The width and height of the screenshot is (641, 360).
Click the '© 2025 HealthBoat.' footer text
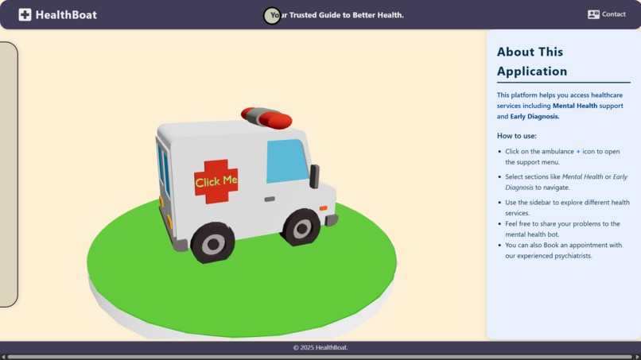(320, 347)
